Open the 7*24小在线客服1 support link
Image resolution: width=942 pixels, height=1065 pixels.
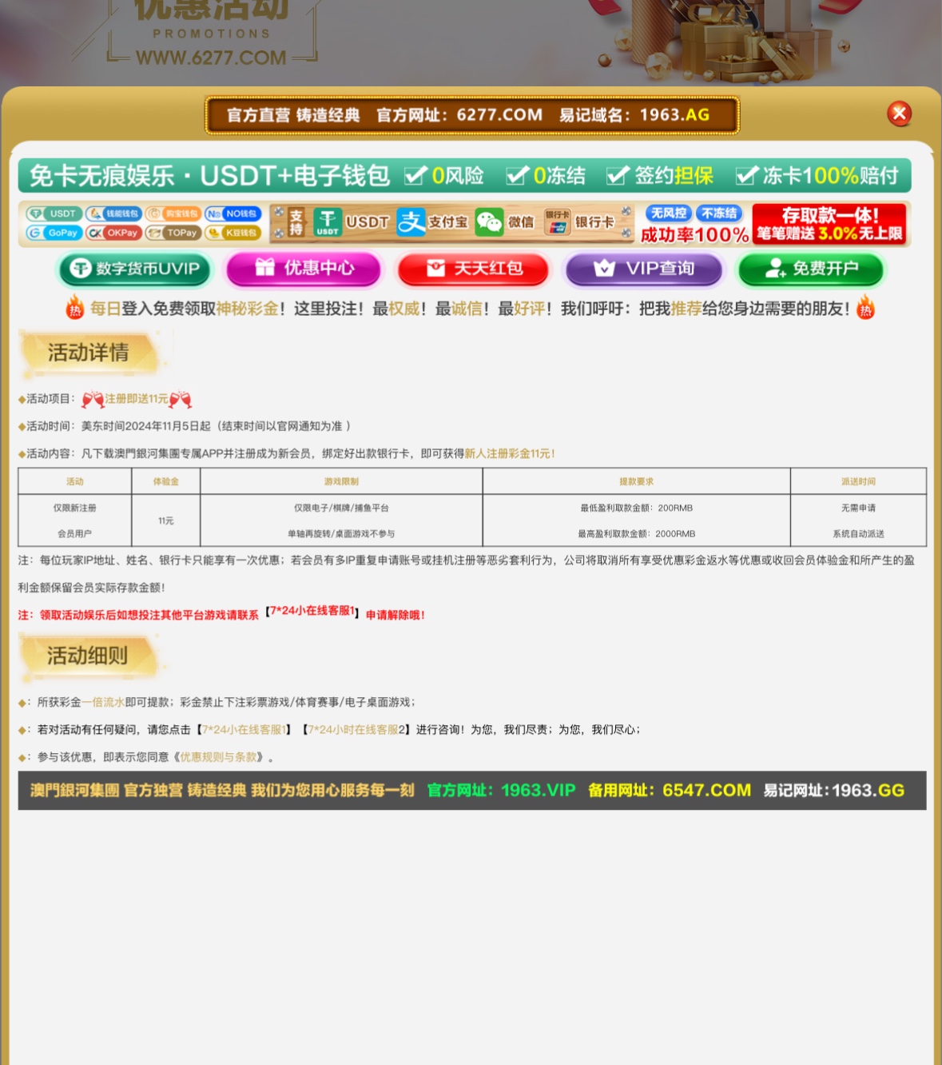(x=243, y=729)
